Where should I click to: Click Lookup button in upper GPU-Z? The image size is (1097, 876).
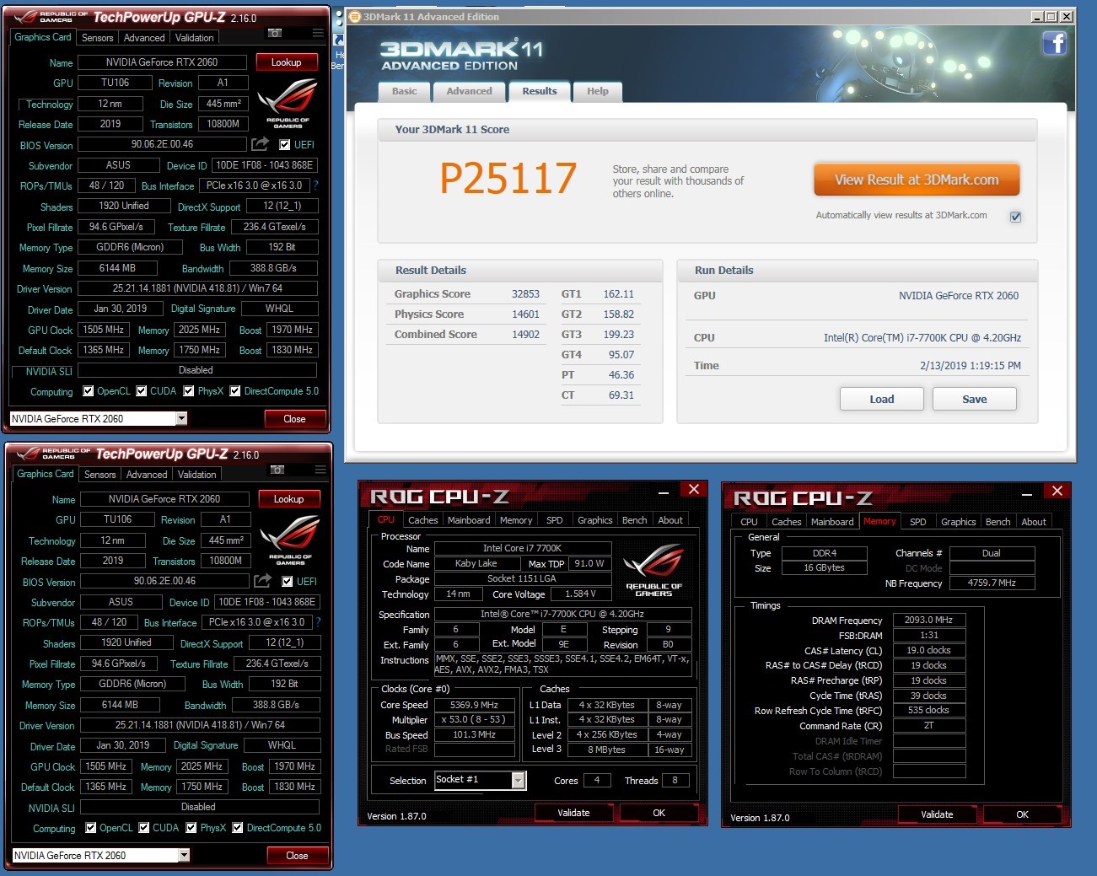click(x=286, y=62)
